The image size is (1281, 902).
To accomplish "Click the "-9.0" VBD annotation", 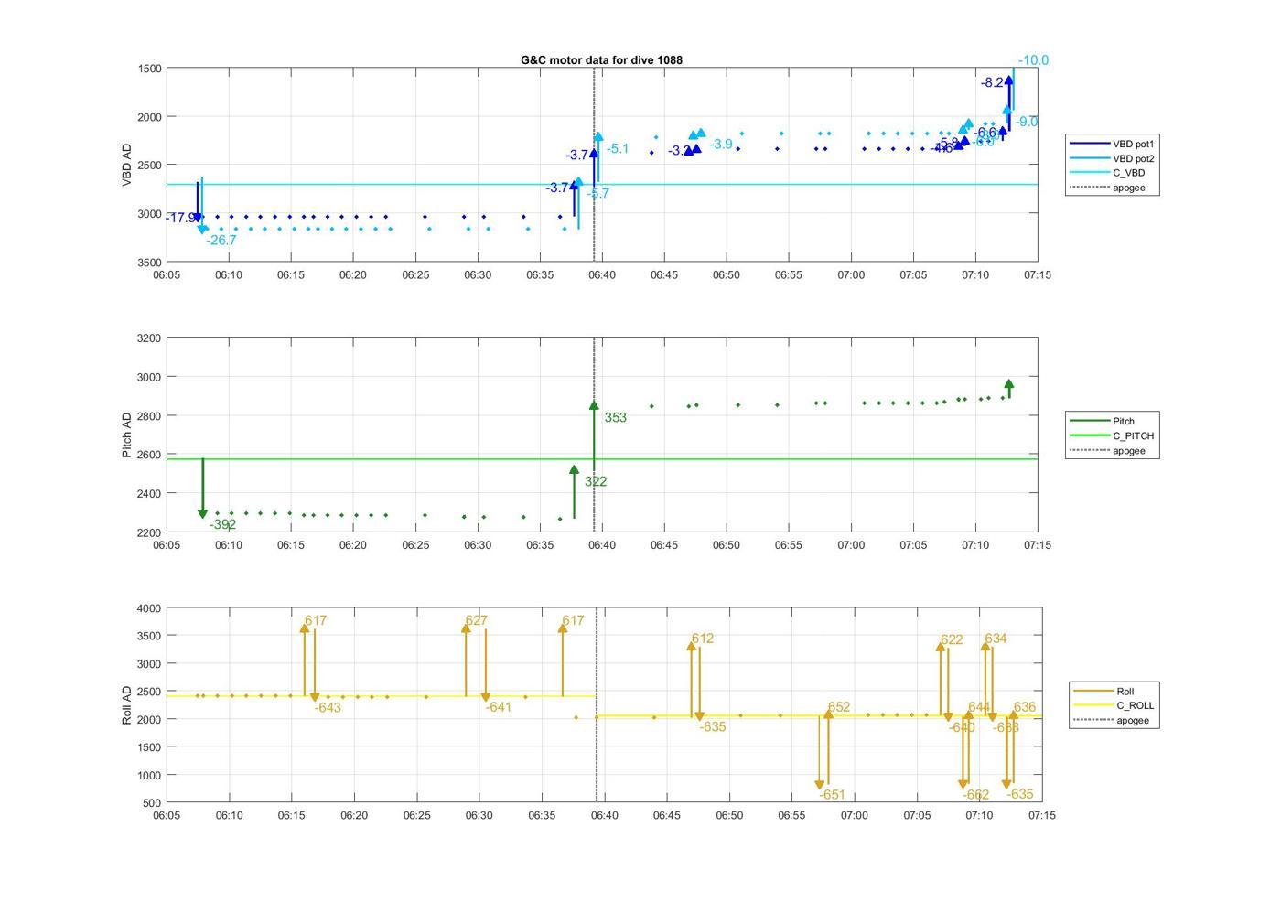I will (x=1027, y=122).
